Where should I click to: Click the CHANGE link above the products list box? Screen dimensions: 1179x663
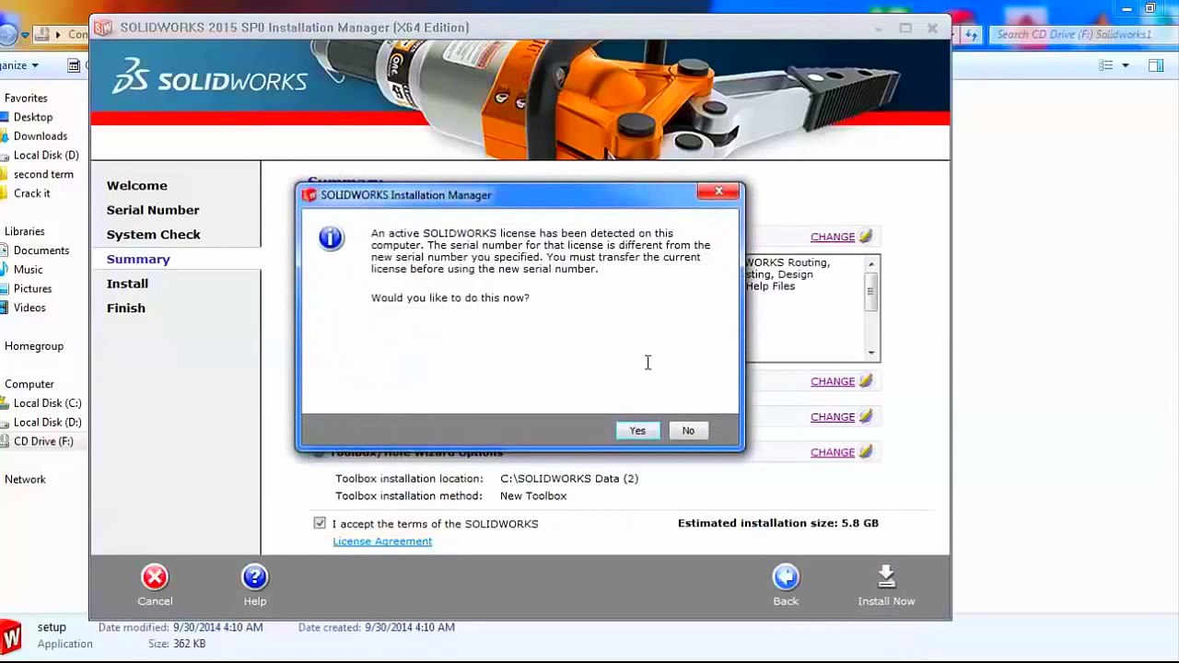[x=833, y=237]
